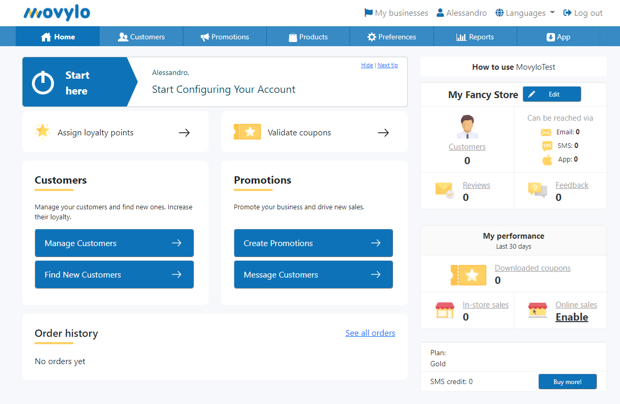The image size is (620, 404).
Task: Click the My businesses flag icon
Action: click(368, 13)
